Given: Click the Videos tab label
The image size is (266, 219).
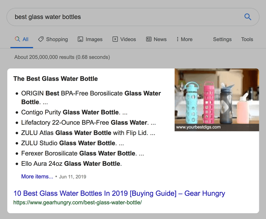Looking at the screenshot, I should (x=128, y=39).
